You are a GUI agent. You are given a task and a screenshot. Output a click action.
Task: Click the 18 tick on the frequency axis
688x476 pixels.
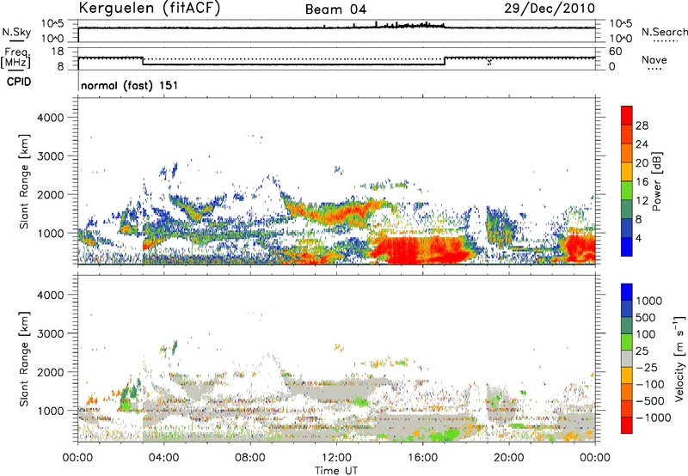58,52
